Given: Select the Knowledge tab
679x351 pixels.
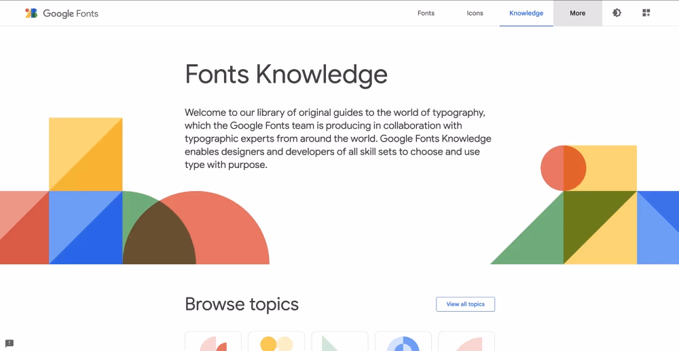Looking at the screenshot, I should pyautogui.click(x=526, y=14).
